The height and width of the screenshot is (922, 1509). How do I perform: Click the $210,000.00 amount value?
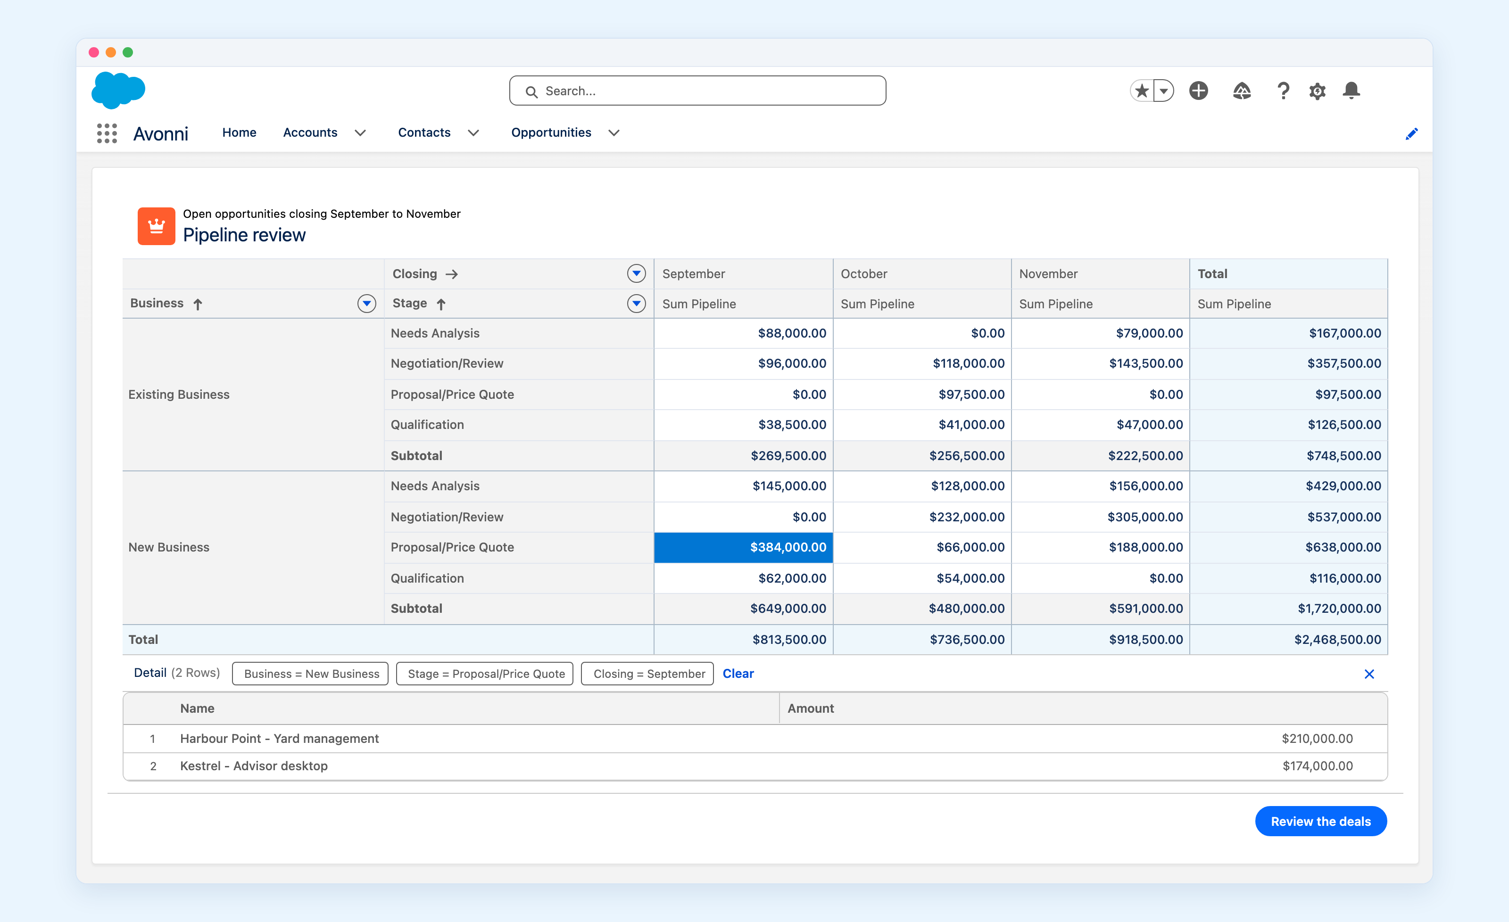pyautogui.click(x=1318, y=739)
